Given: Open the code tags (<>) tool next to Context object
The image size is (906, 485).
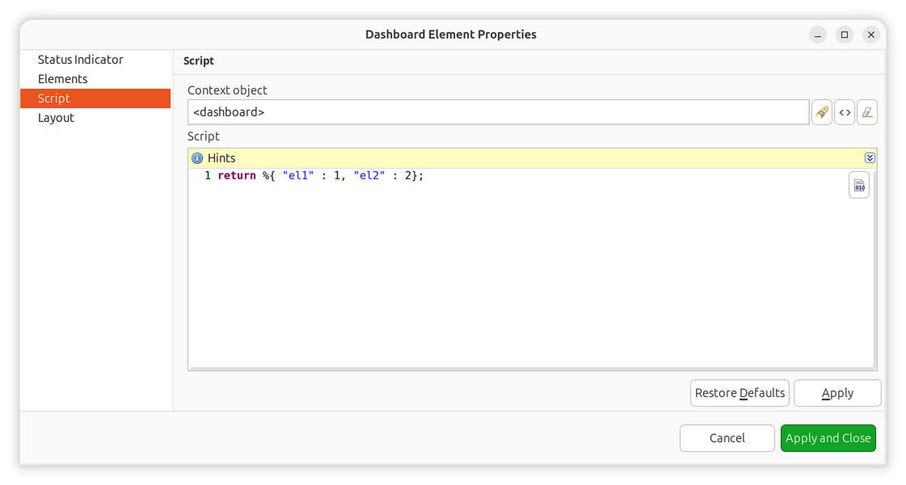Looking at the screenshot, I should click(x=845, y=111).
